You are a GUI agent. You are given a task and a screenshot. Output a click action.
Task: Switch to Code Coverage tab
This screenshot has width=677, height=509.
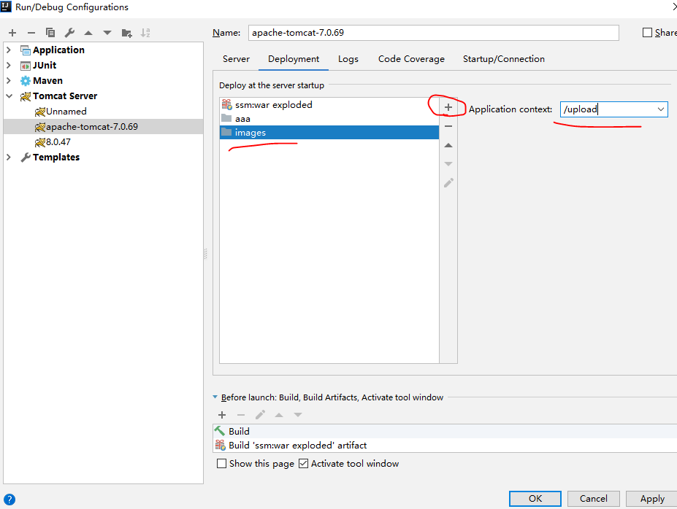click(411, 58)
